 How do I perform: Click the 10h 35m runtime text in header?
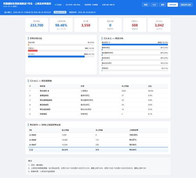click(77, 5)
